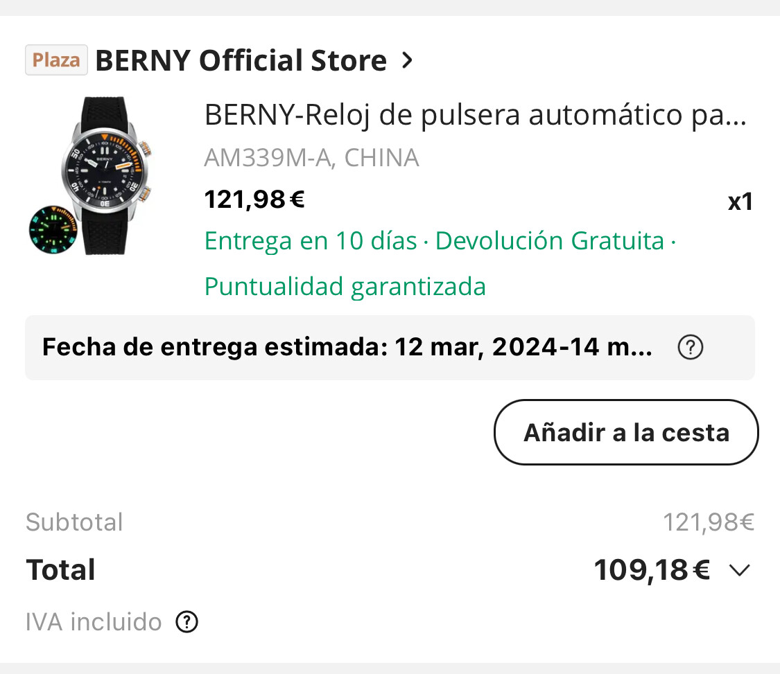Click the IVA incluido text

(x=94, y=622)
